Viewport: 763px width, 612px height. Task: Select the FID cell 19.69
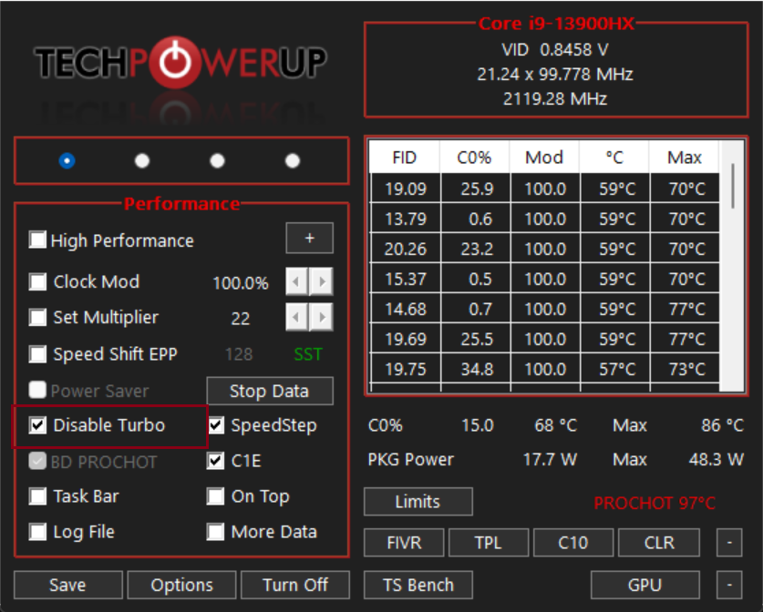[406, 340]
